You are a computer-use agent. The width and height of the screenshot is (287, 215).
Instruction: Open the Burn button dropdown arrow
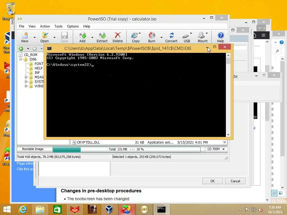pos(161,37)
